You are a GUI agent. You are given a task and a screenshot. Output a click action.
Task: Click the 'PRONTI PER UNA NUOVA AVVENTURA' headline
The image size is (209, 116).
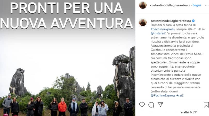pos(67,15)
